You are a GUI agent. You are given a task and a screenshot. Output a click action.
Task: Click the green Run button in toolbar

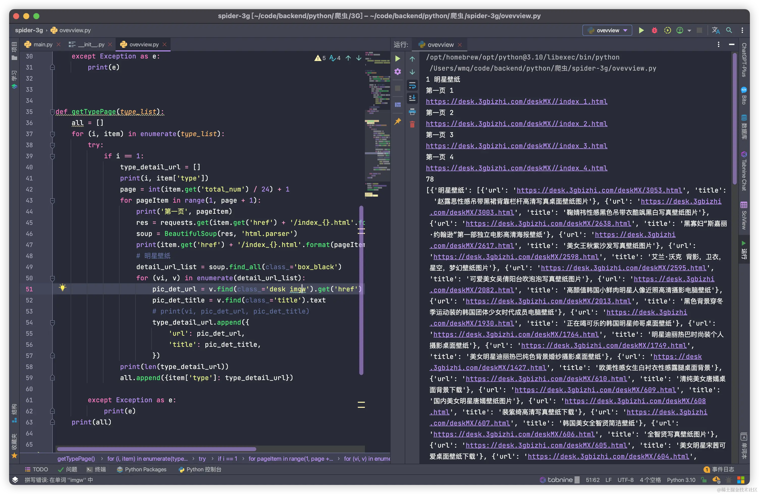pyautogui.click(x=641, y=30)
